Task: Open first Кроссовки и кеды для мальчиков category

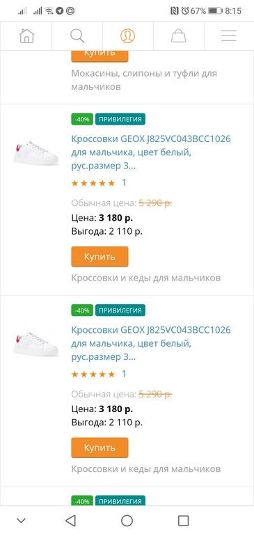Action: tap(146, 278)
